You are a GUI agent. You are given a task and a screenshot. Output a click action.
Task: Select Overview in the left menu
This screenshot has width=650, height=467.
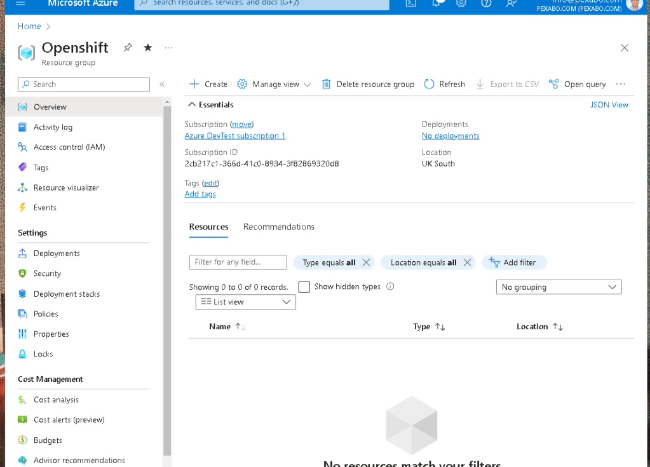[84, 107]
